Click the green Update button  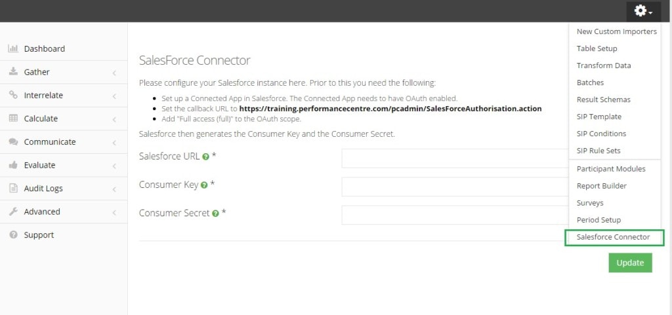[x=630, y=263]
